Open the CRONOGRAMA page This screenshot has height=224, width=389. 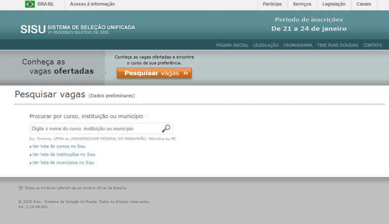(x=298, y=45)
